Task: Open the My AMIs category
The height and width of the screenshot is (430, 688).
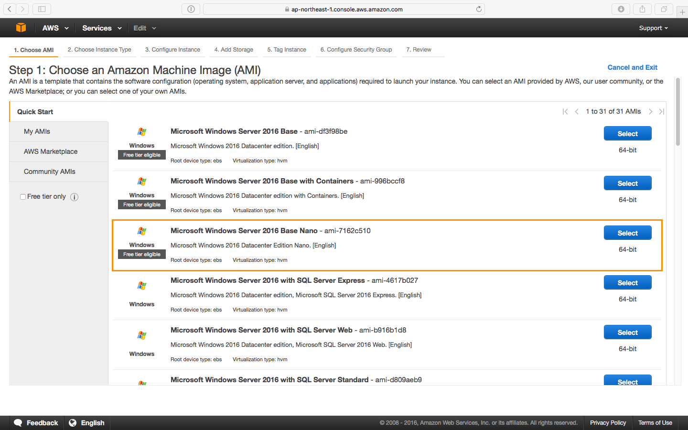Action: 59,131
